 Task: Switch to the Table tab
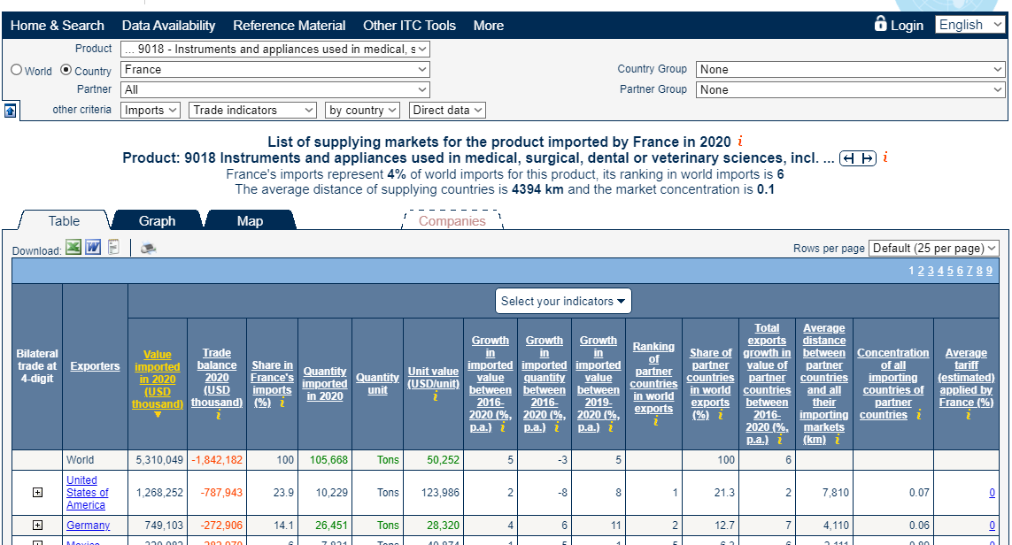pyautogui.click(x=64, y=220)
